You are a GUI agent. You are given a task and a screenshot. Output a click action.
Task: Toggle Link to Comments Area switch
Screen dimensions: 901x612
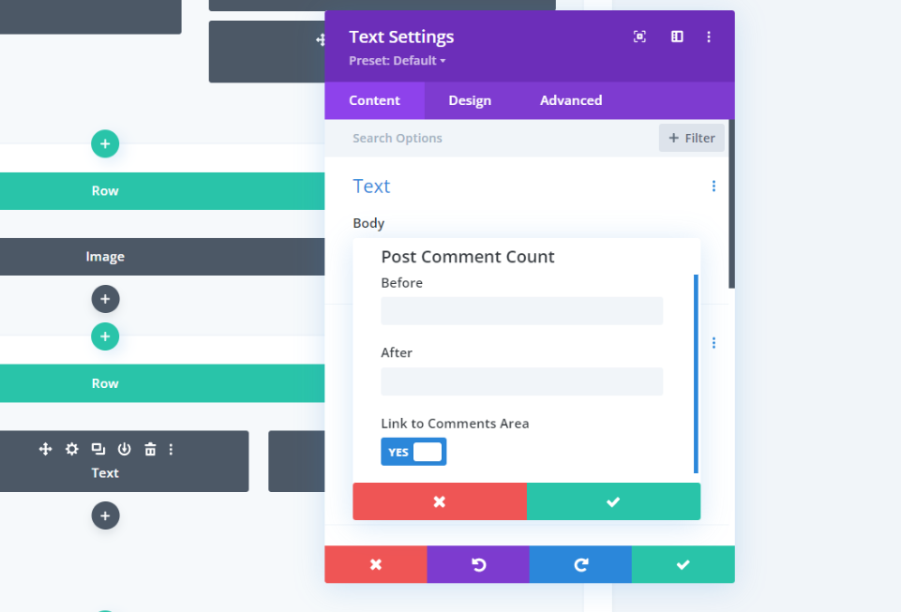pos(413,452)
